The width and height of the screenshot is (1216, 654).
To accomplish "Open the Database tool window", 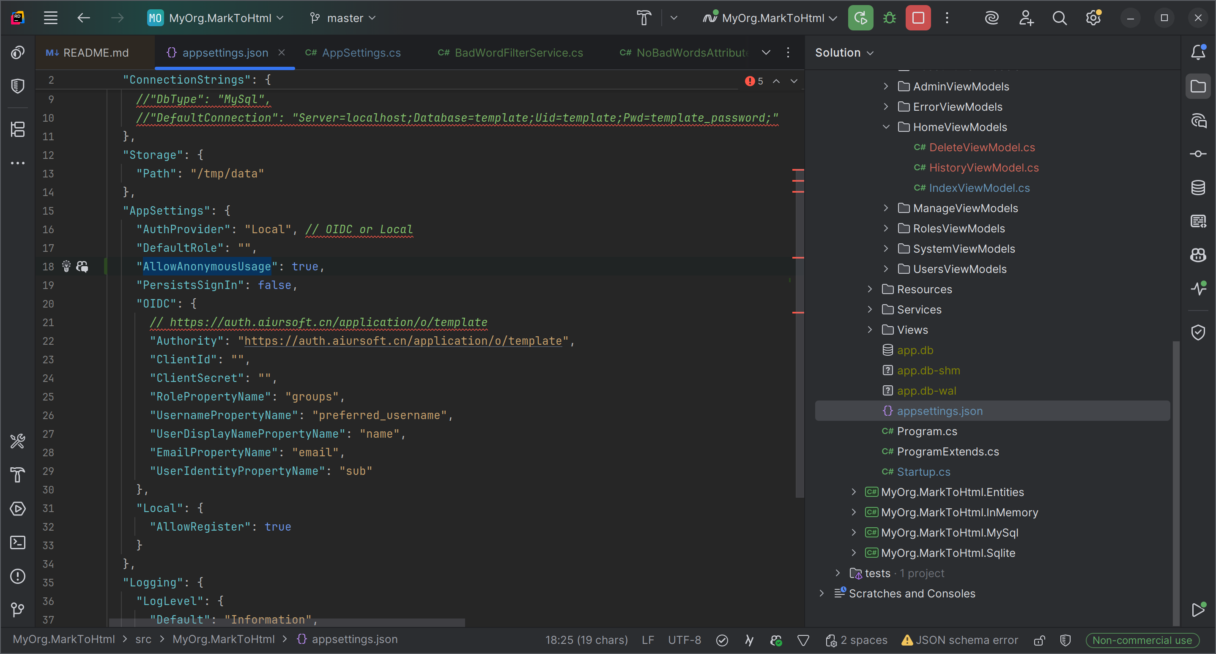I will pos(1198,188).
